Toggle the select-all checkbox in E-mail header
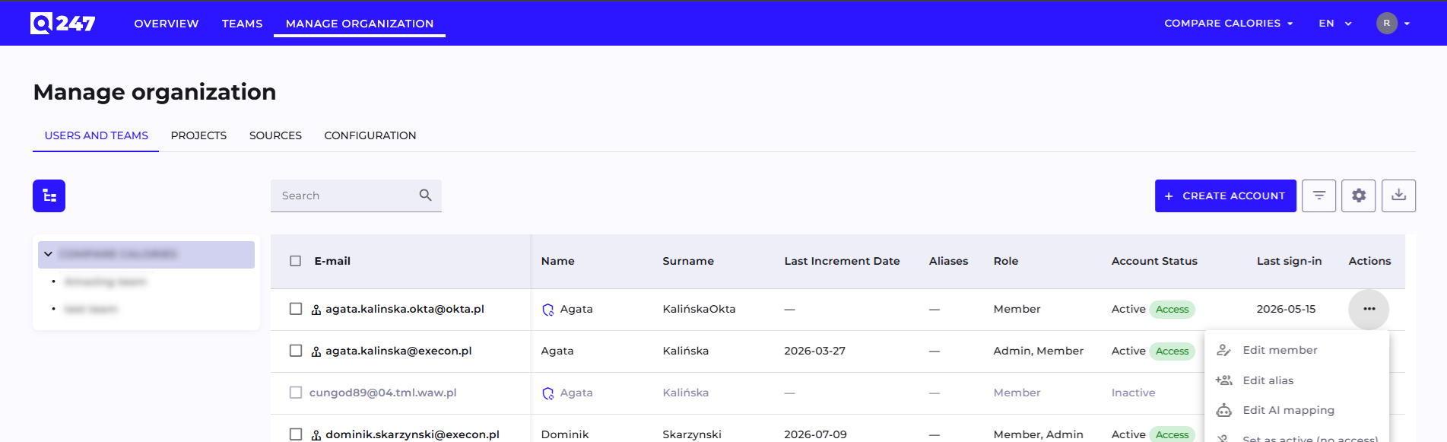Viewport: 1447px width, 442px height. 296,261
